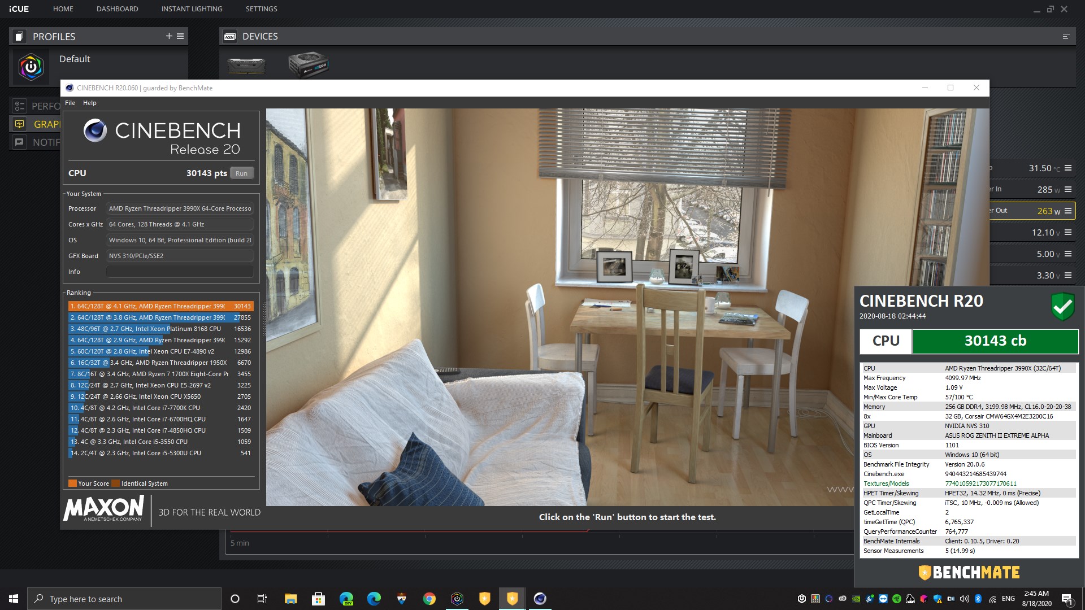The width and height of the screenshot is (1085, 610).
Task: Select the Intel Xeon Platinum 8168 ranking row
Action: [x=160, y=329]
